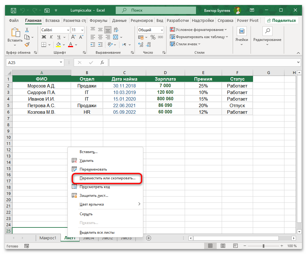Switch to Page Layout view in status bar
The width and height of the screenshot is (307, 254).
pyautogui.click(x=223, y=246)
